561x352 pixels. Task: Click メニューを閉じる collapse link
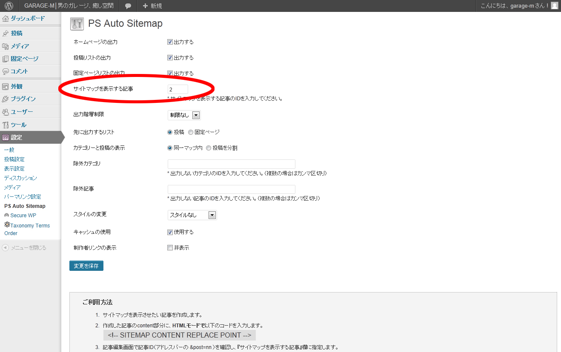[28, 248]
